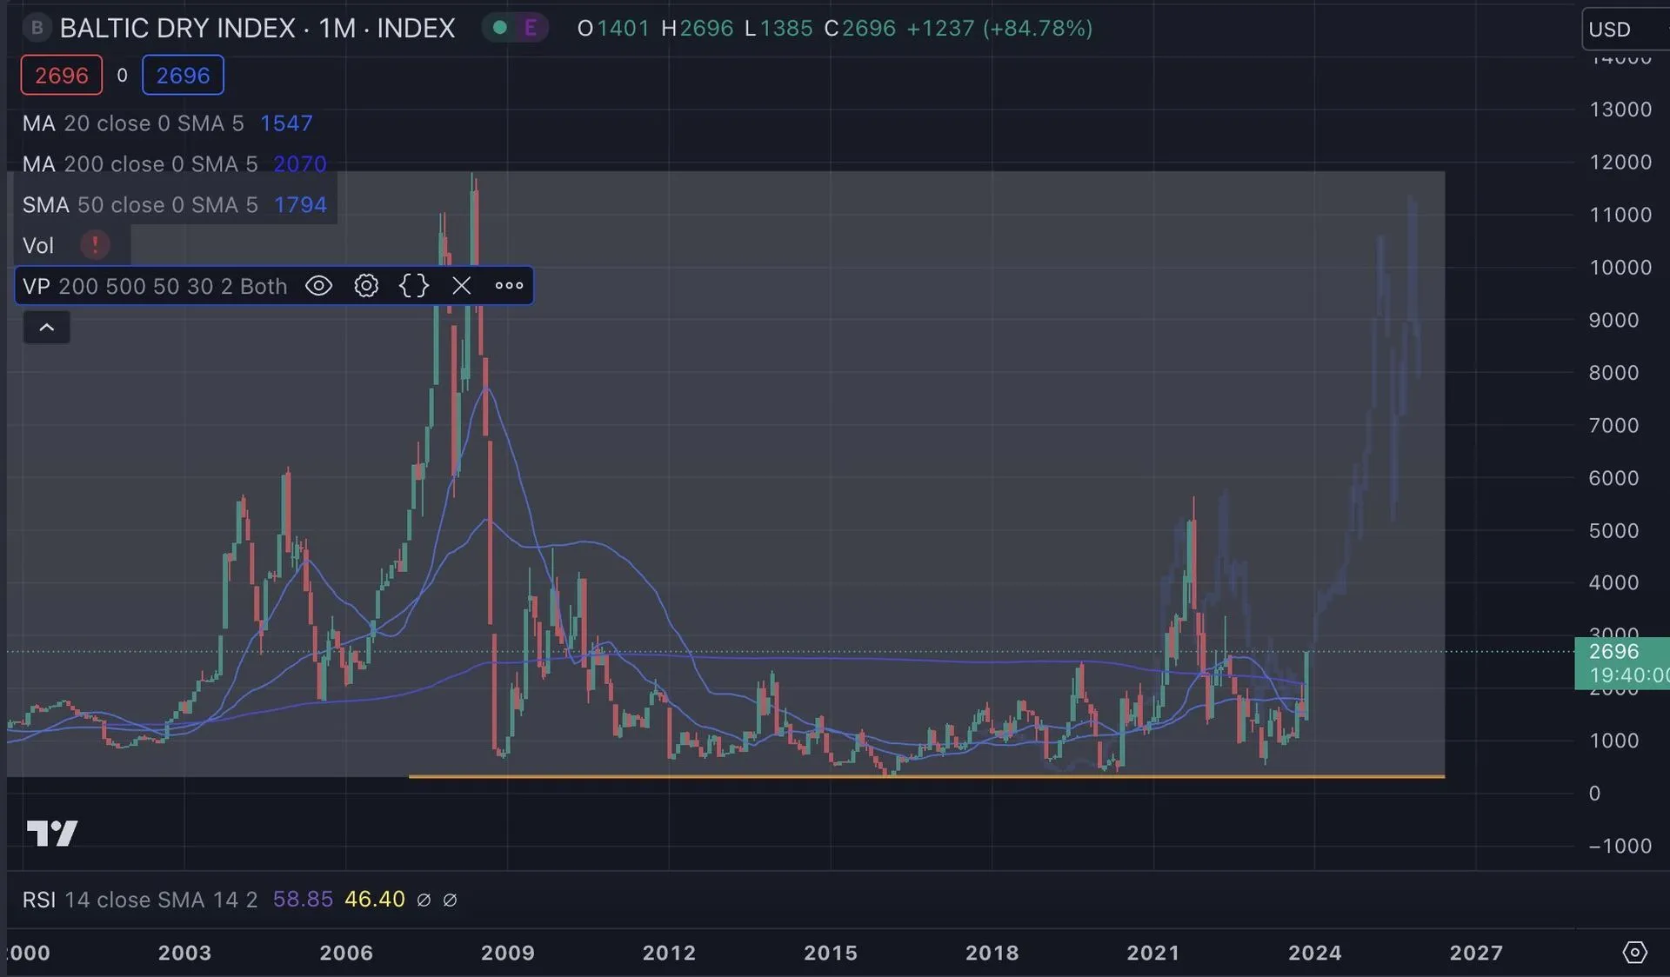The width and height of the screenshot is (1670, 977).
Task: Select the Vol indicator label
Action: coord(38,246)
